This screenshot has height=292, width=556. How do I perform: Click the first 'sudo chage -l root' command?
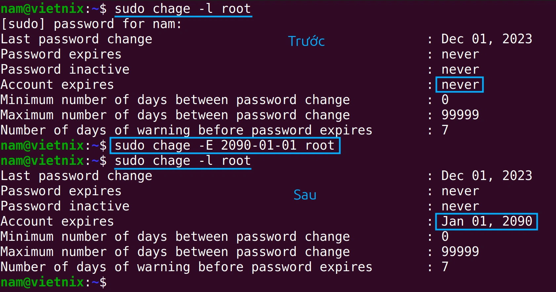[183, 9]
